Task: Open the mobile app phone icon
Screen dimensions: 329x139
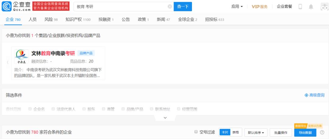Action: click(300, 7)
